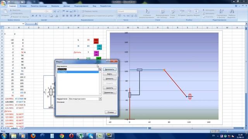Open Условное форматирование
The image size is (248, 139).
[147, 14]
